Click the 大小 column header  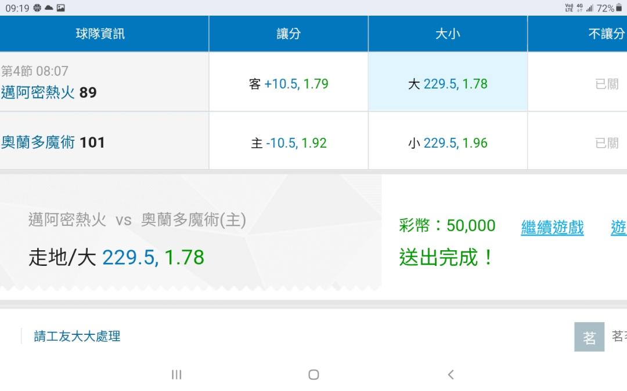point(448,34)
